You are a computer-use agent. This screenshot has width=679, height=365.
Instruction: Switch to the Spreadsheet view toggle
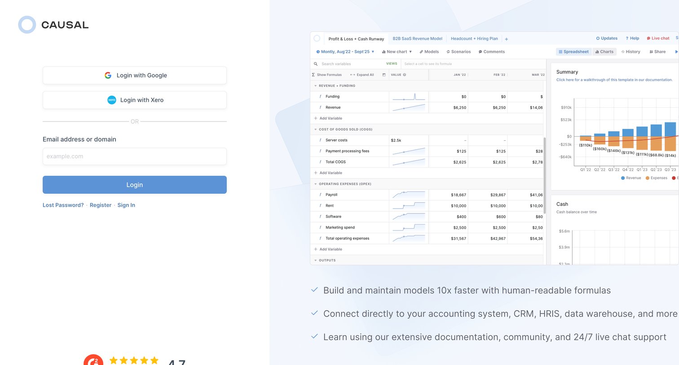(x=573, y=52)
